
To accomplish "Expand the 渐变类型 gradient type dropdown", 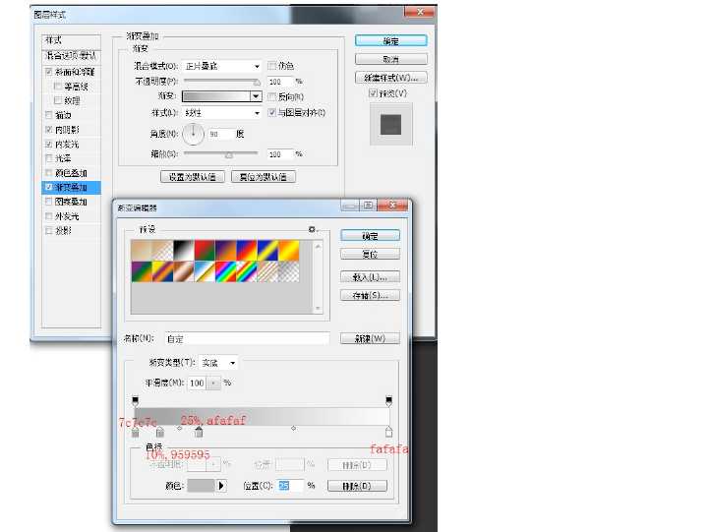I will pyautogui.click(x=218, y=363).
